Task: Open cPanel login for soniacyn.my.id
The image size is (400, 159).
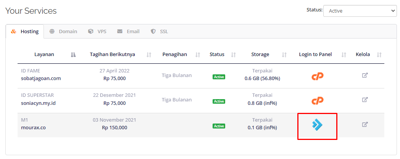Action: click(x=317, y=101)
